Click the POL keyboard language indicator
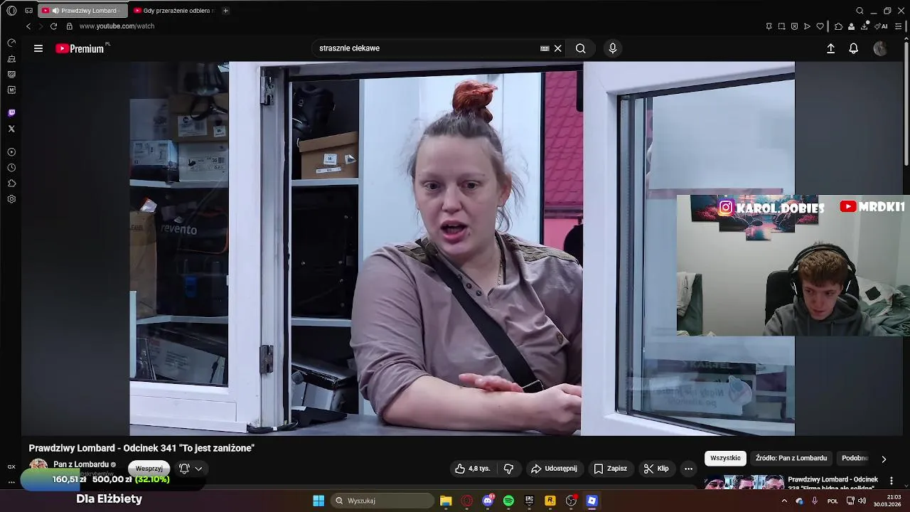The width and height of the screenshot is (910, 512). [x=833, y=501]
